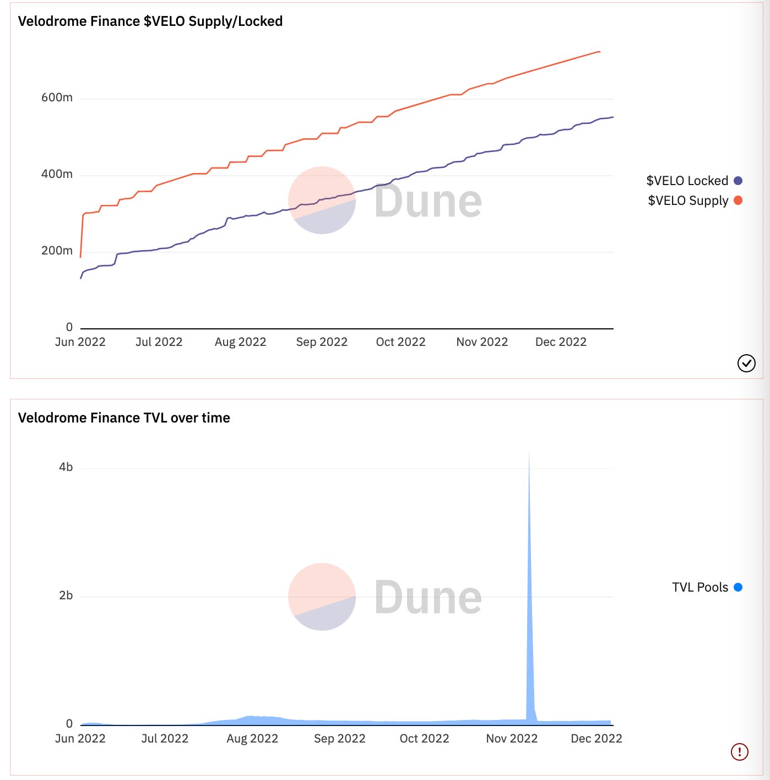Click the Sep 2022 label on the supply chart
Viewport: 770px width, 780px height.
(x=322, y=342)
